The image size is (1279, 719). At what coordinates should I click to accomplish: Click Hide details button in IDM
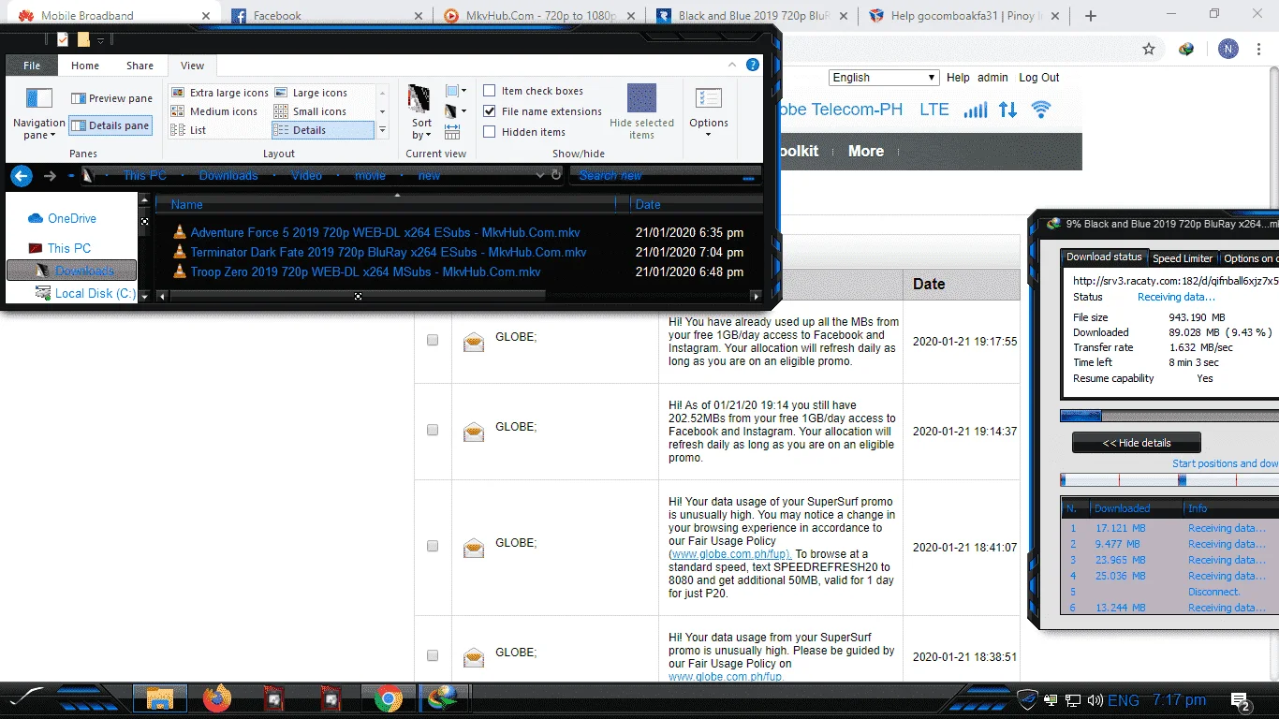[1137, 443]
